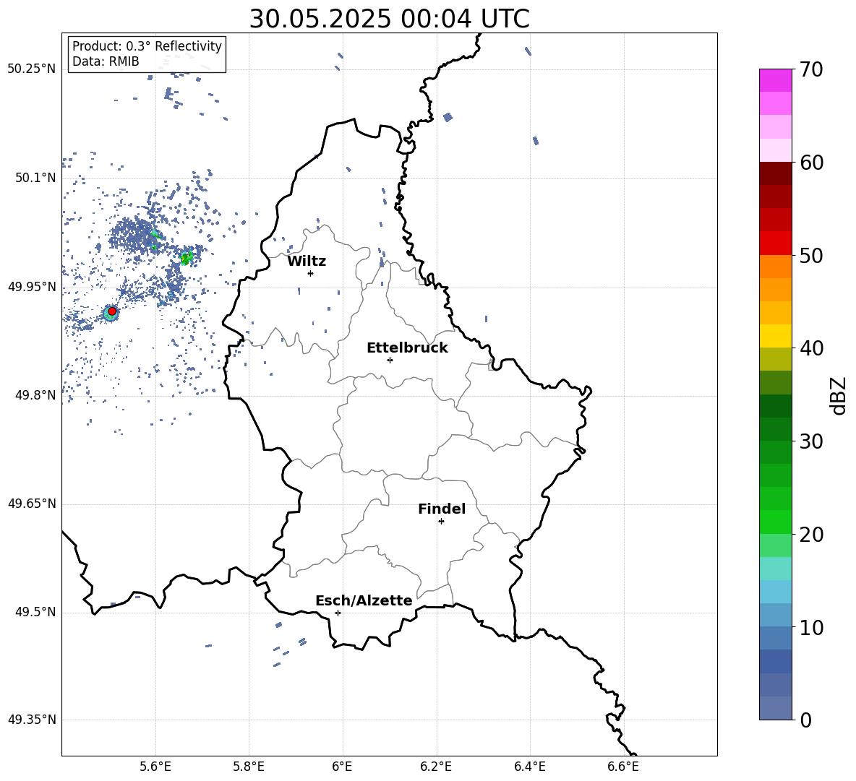Select the Esch/Alzette city label
The image size is (856, 781).
click(364, 600)
